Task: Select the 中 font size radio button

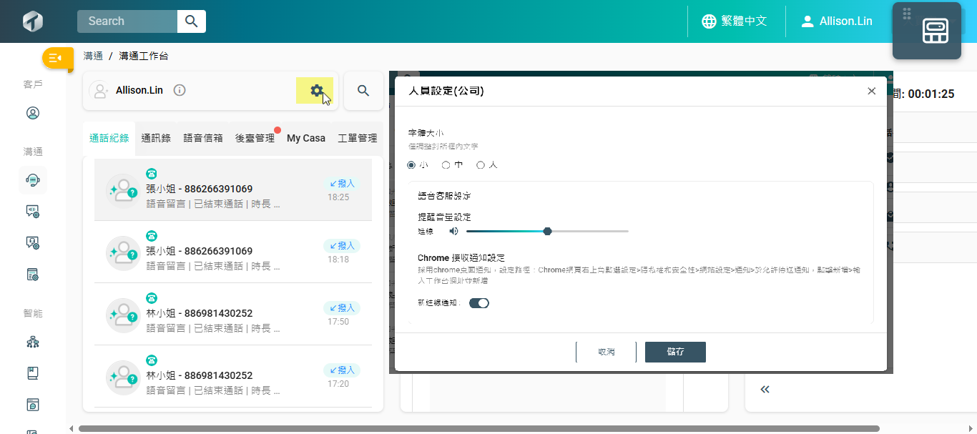Action: click(x=446, y=165)
